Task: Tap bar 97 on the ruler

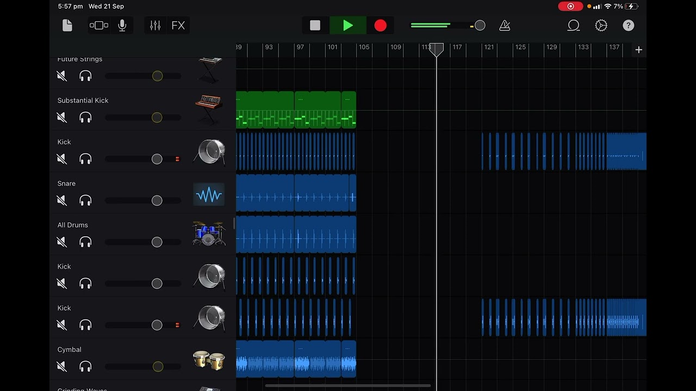Action: point(300,47)
